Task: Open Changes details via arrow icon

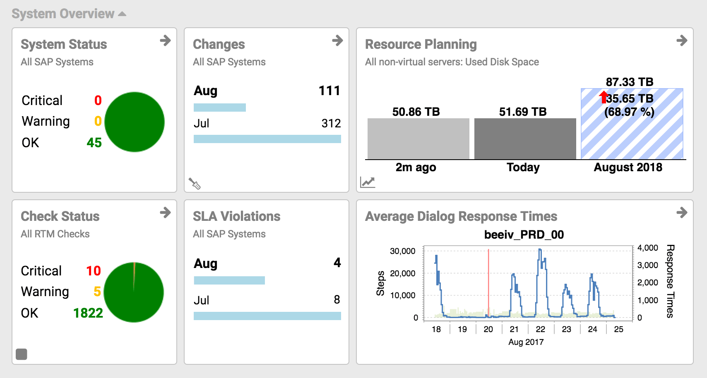Action: click(x=337, y=41)
